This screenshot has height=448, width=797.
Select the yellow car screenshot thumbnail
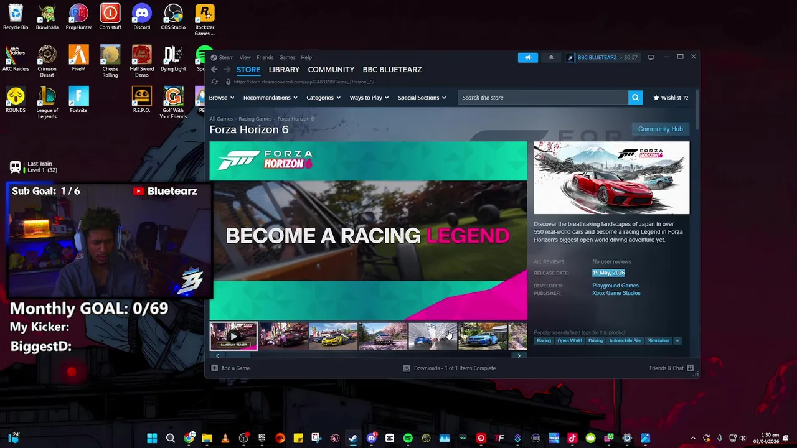pyautogui.click(x=333, y=336)
